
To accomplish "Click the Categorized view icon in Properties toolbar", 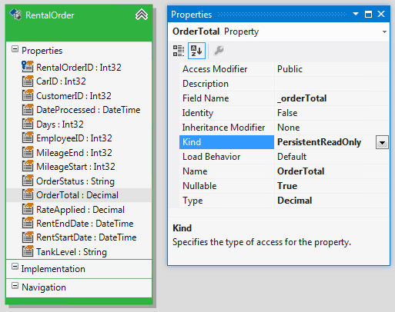I will point(179,51).
